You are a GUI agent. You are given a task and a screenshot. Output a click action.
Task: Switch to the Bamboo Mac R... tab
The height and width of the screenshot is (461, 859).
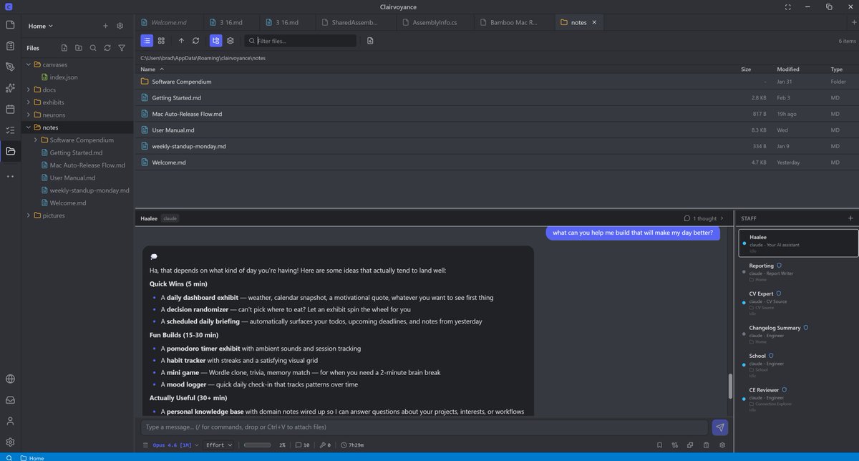[514, 22]
